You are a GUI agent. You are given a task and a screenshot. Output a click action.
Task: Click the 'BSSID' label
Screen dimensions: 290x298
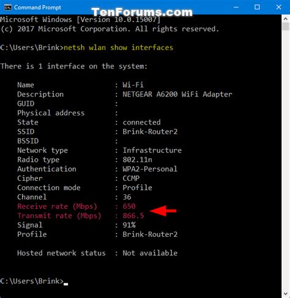tap(28, 141)
